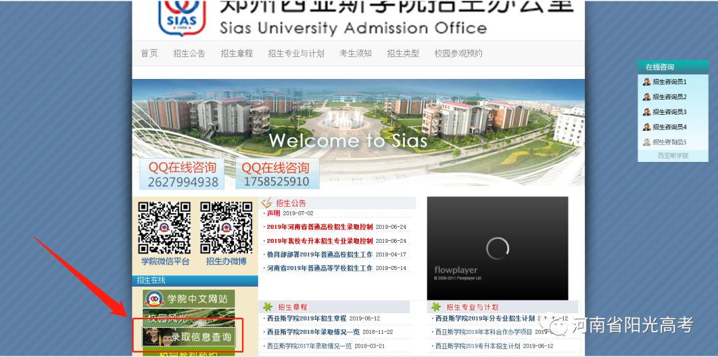This screenshot has height=357, width=718.
Task: Click the Sias University Admission Office title
Action: [353, 29]
